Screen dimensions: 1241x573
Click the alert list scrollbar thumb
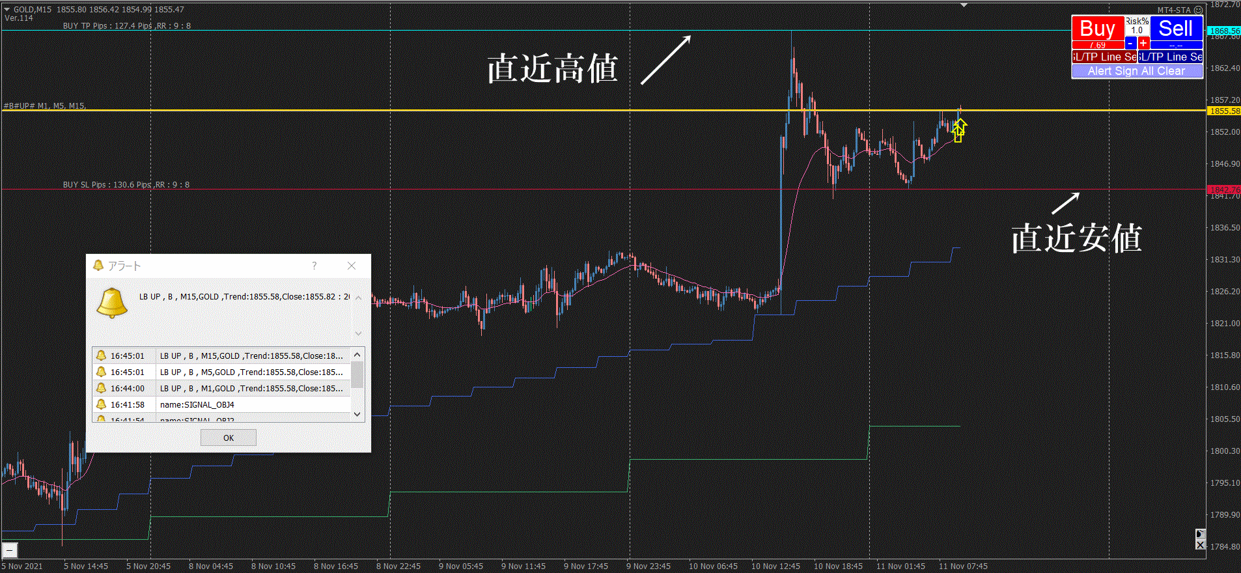click(x=357, y=374)
